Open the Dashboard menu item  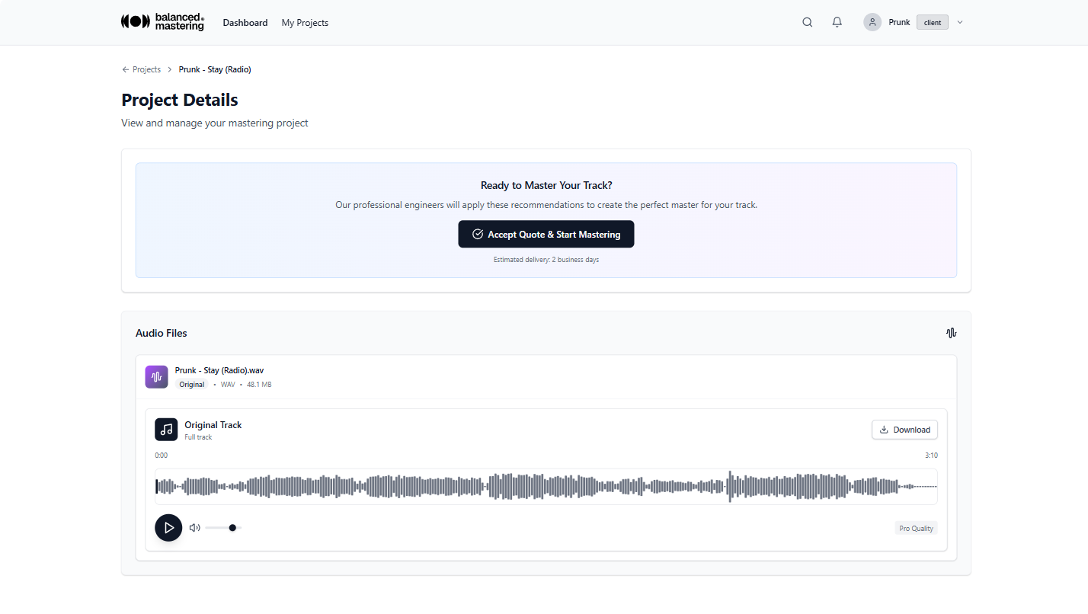[x=245, y=22]
